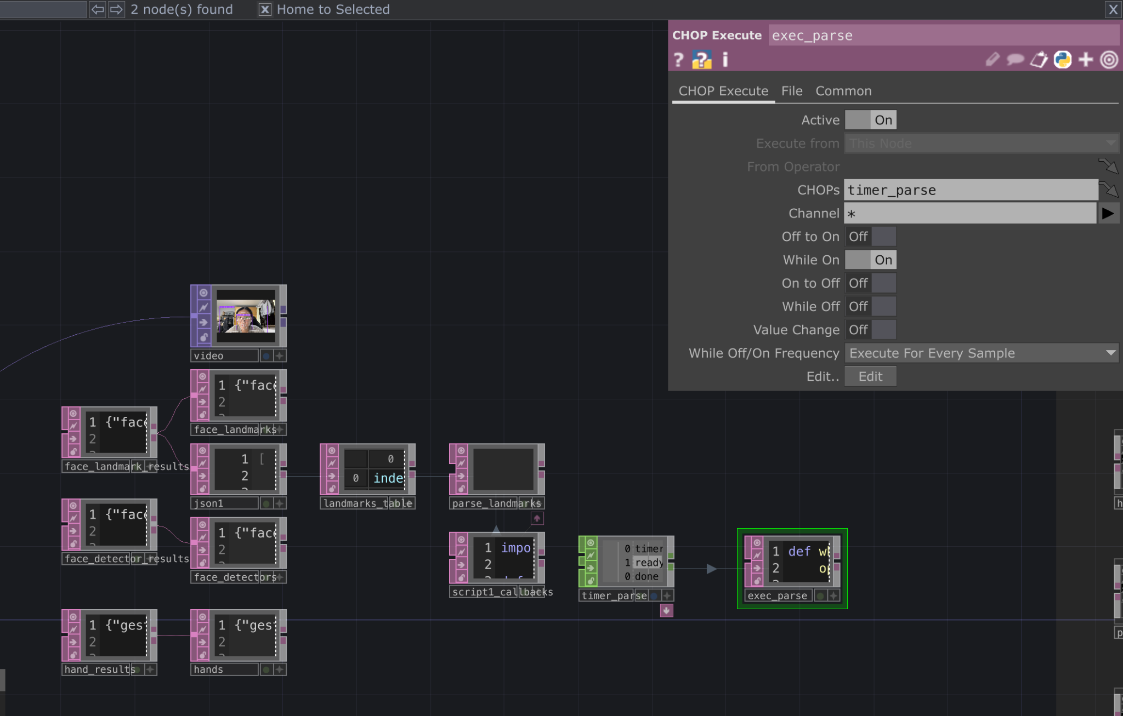Screen dimensions: 1123x716
Task: Select the video node thumbnail
Action: click(x=246, y=316)
